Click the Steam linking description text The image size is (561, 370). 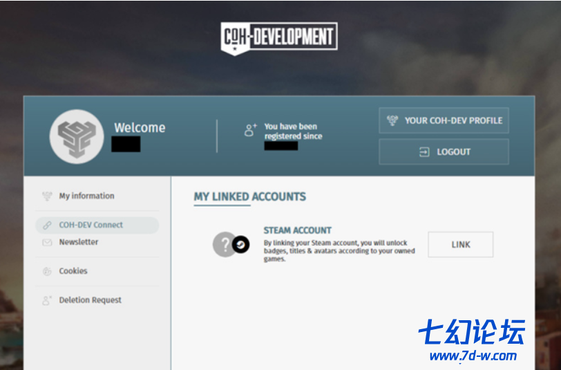tap(339, 251)
